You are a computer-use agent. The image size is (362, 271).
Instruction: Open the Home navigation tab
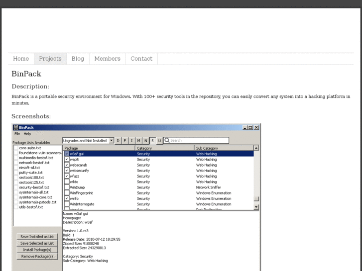tap(21, 59)
